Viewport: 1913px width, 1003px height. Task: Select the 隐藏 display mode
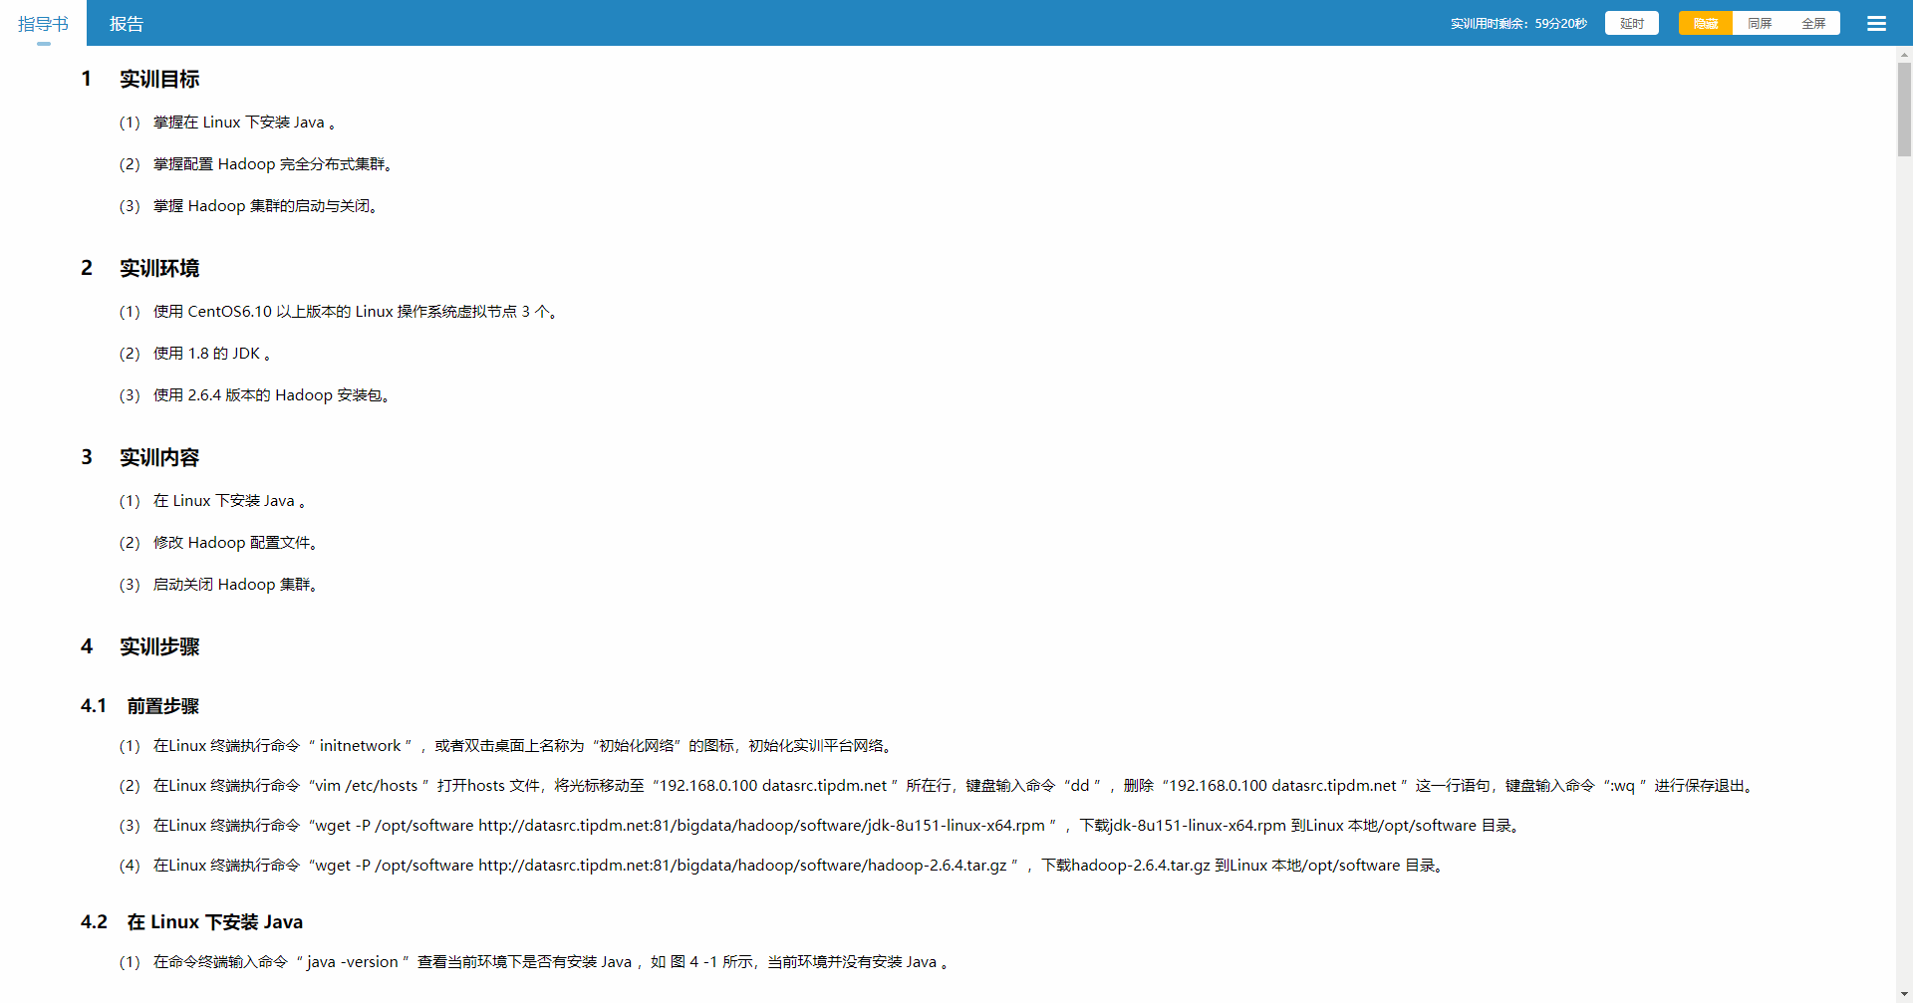[x=1705, y=23]
